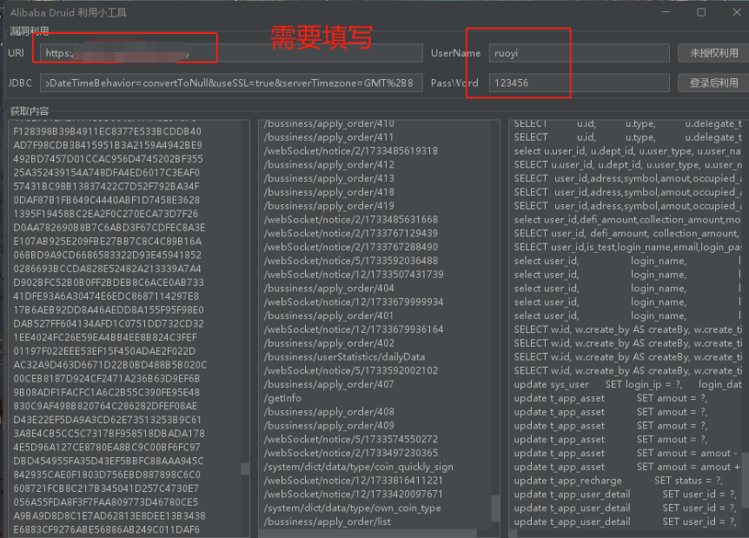This screenshot has width=749, height=538.
Task: Select the /getInfo URI row
Action: click(x=282, y=398)
